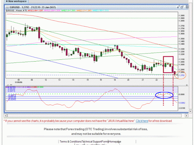The width and height of the screenshot is (194, 145).
Task: Open the Terms & Conditions link
Action: pos(70,142)
